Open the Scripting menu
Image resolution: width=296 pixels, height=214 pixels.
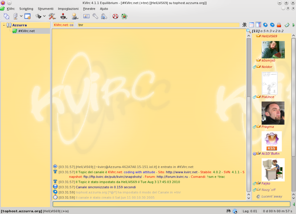coord(26,9)
